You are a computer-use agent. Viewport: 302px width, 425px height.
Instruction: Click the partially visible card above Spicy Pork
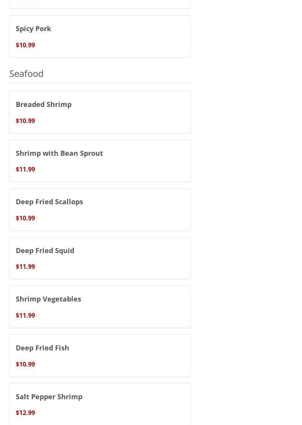100,4
